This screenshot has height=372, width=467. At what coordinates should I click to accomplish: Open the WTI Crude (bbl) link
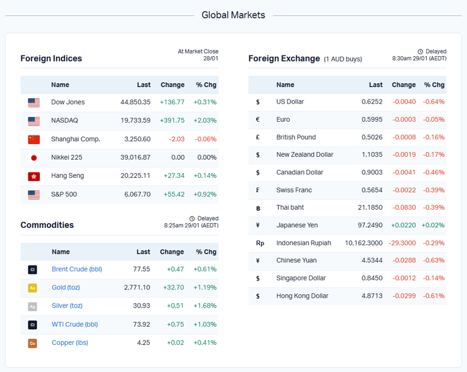click(x=75, y=324)
